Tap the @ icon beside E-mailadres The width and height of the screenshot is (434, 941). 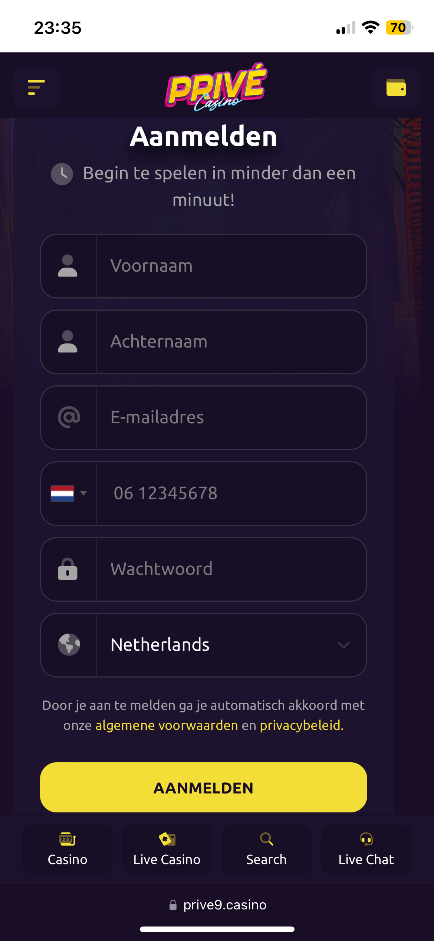69,417
